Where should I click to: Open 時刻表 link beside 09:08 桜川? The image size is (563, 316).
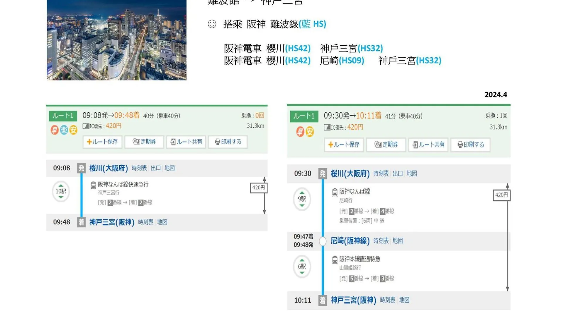point(139,168)
